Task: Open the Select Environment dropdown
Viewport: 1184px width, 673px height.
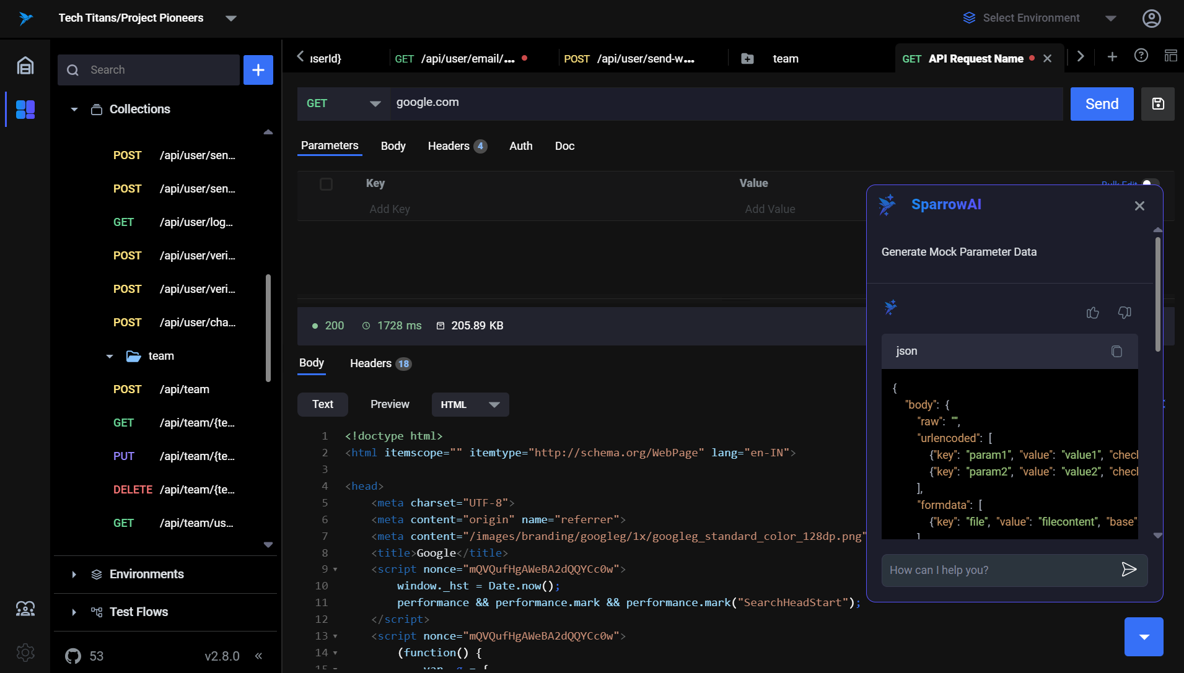Action: tap(1110, 18)
